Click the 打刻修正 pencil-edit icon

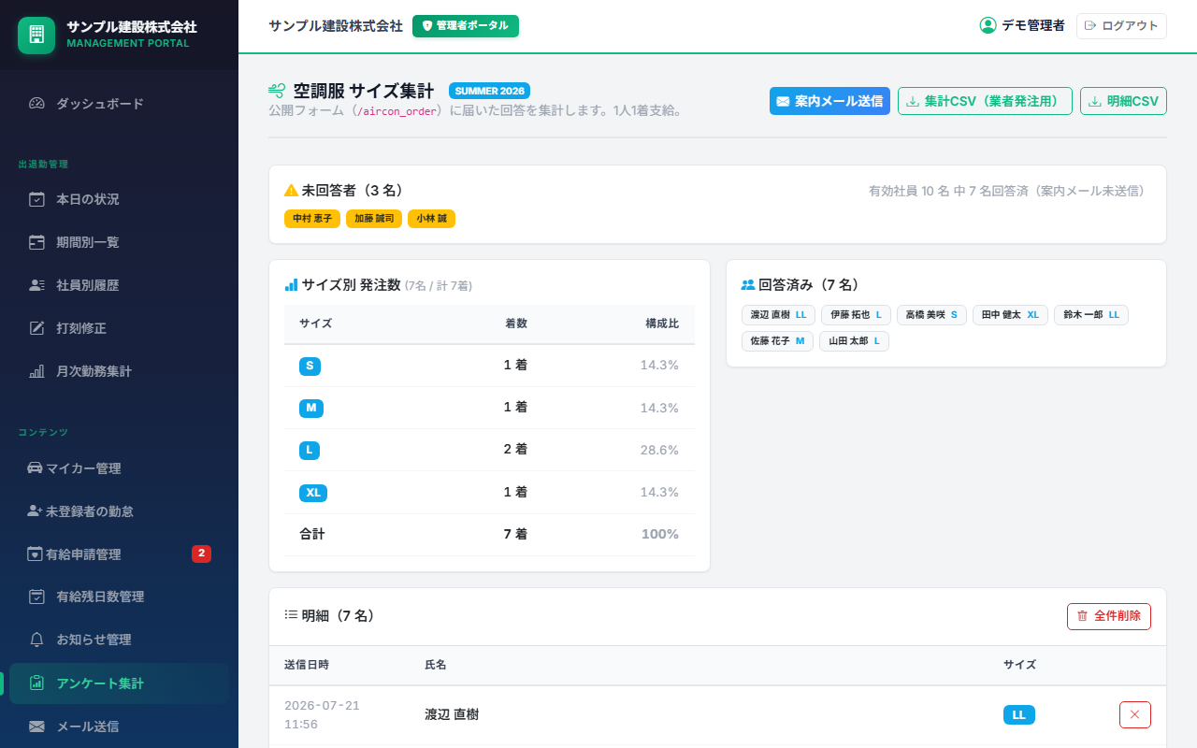click(36, 328)
